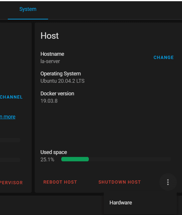Click the la-server hostname value
The width and height of the screenshot is (182, 215).
coord(50,61)
